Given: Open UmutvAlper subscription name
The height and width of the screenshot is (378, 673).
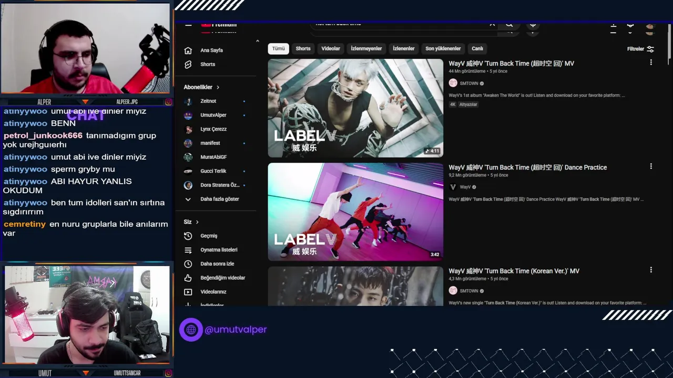Looking at the screenshot, I should 213,115.
